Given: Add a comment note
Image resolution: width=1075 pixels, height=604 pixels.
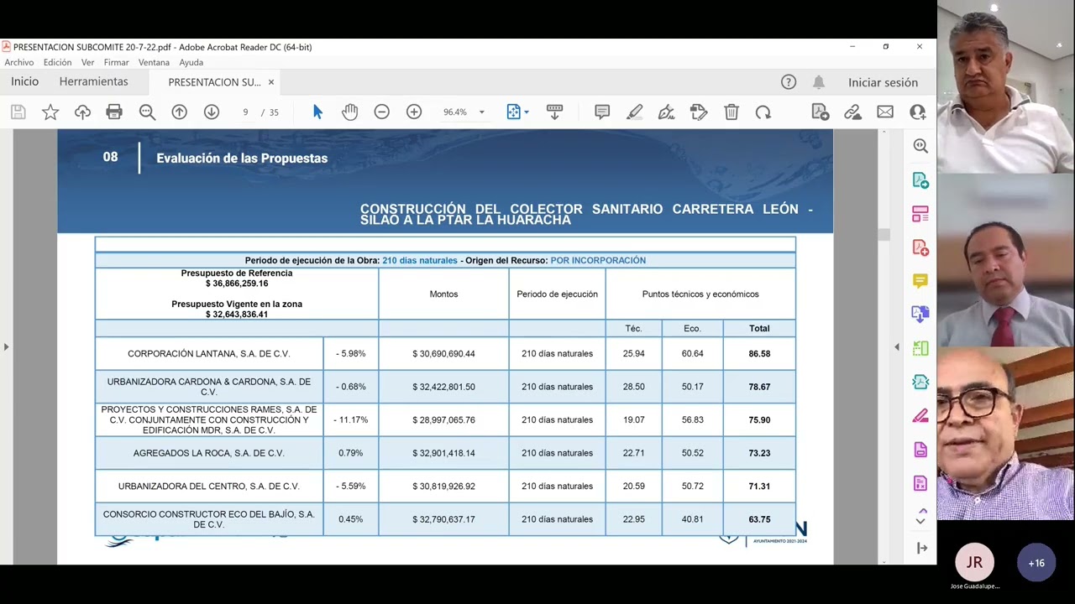Looking at the screenshot, I should pyautogui.click(x=602, y=112).
